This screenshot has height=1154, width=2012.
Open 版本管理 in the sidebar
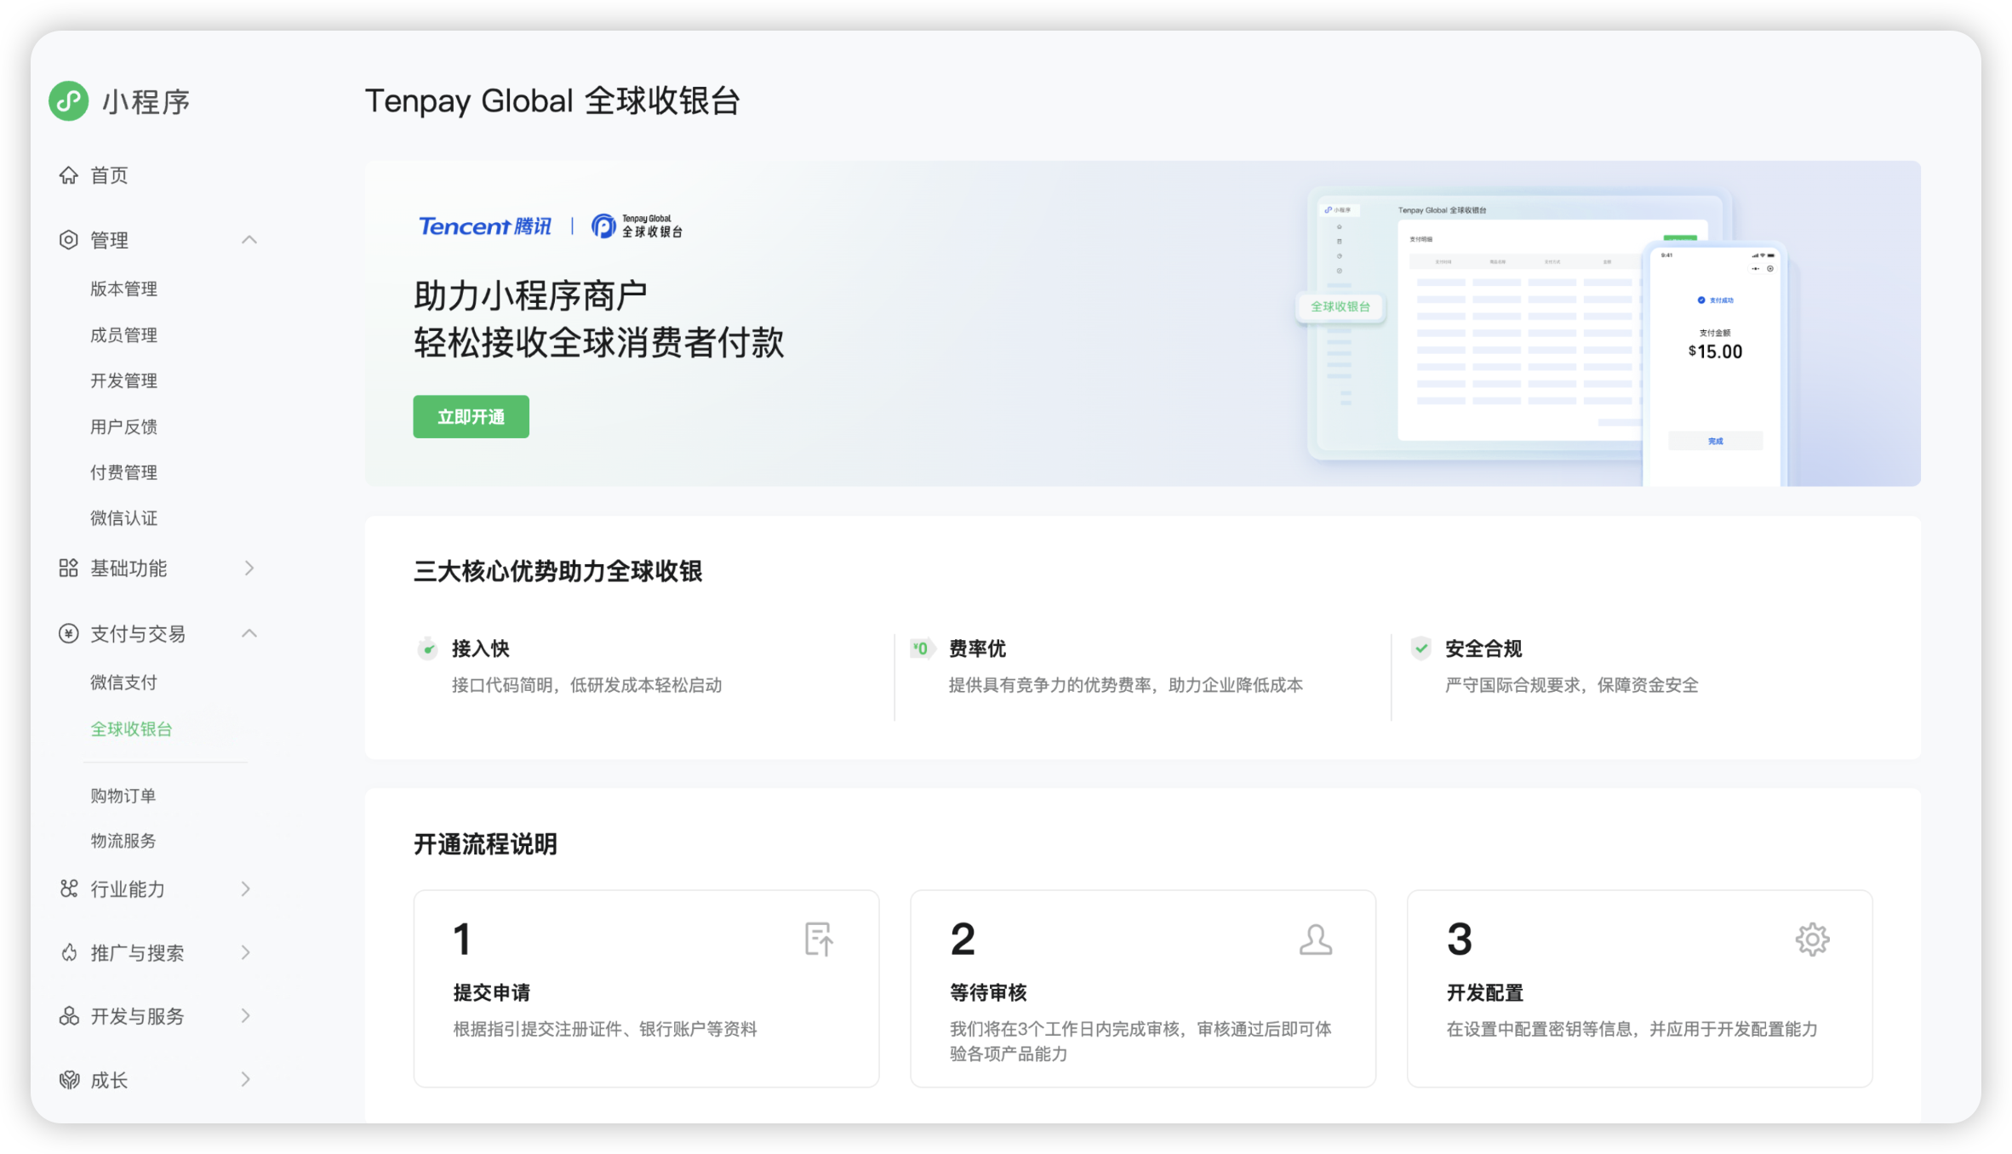(124, 289)
